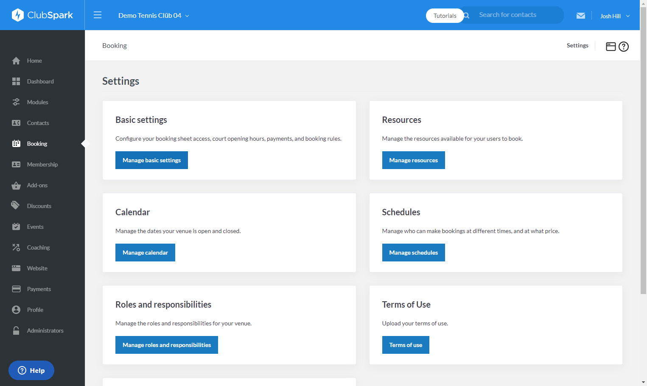Open Manage calendar
The image size is (647, 386).
point(145,253)
